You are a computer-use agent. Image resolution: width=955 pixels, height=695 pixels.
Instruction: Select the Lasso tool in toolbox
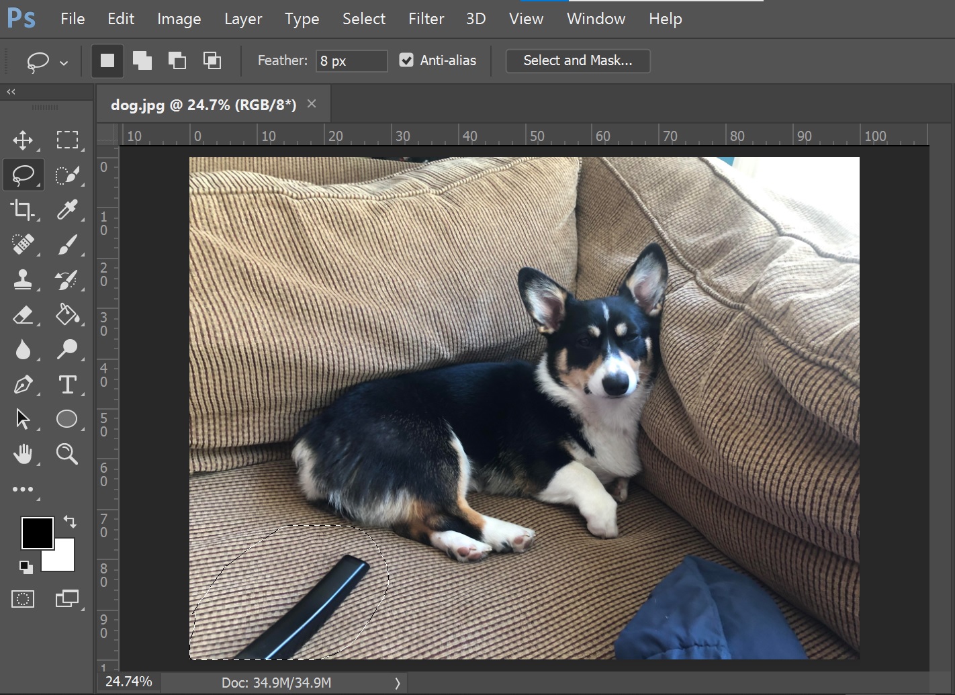point(24,175)
